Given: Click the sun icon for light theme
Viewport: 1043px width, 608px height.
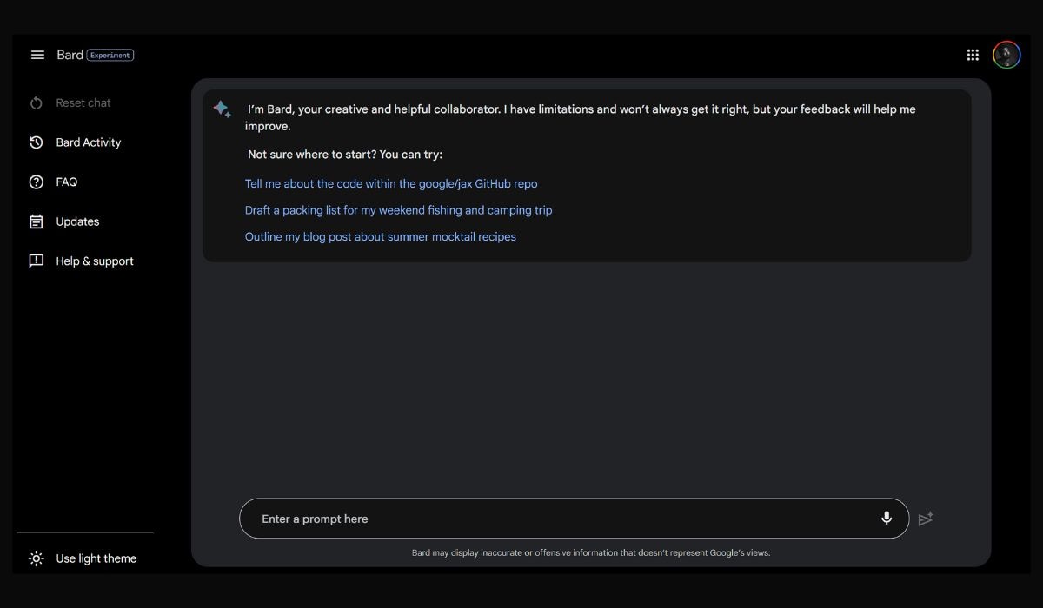Looking at the screenshot, I should [37, 558].
